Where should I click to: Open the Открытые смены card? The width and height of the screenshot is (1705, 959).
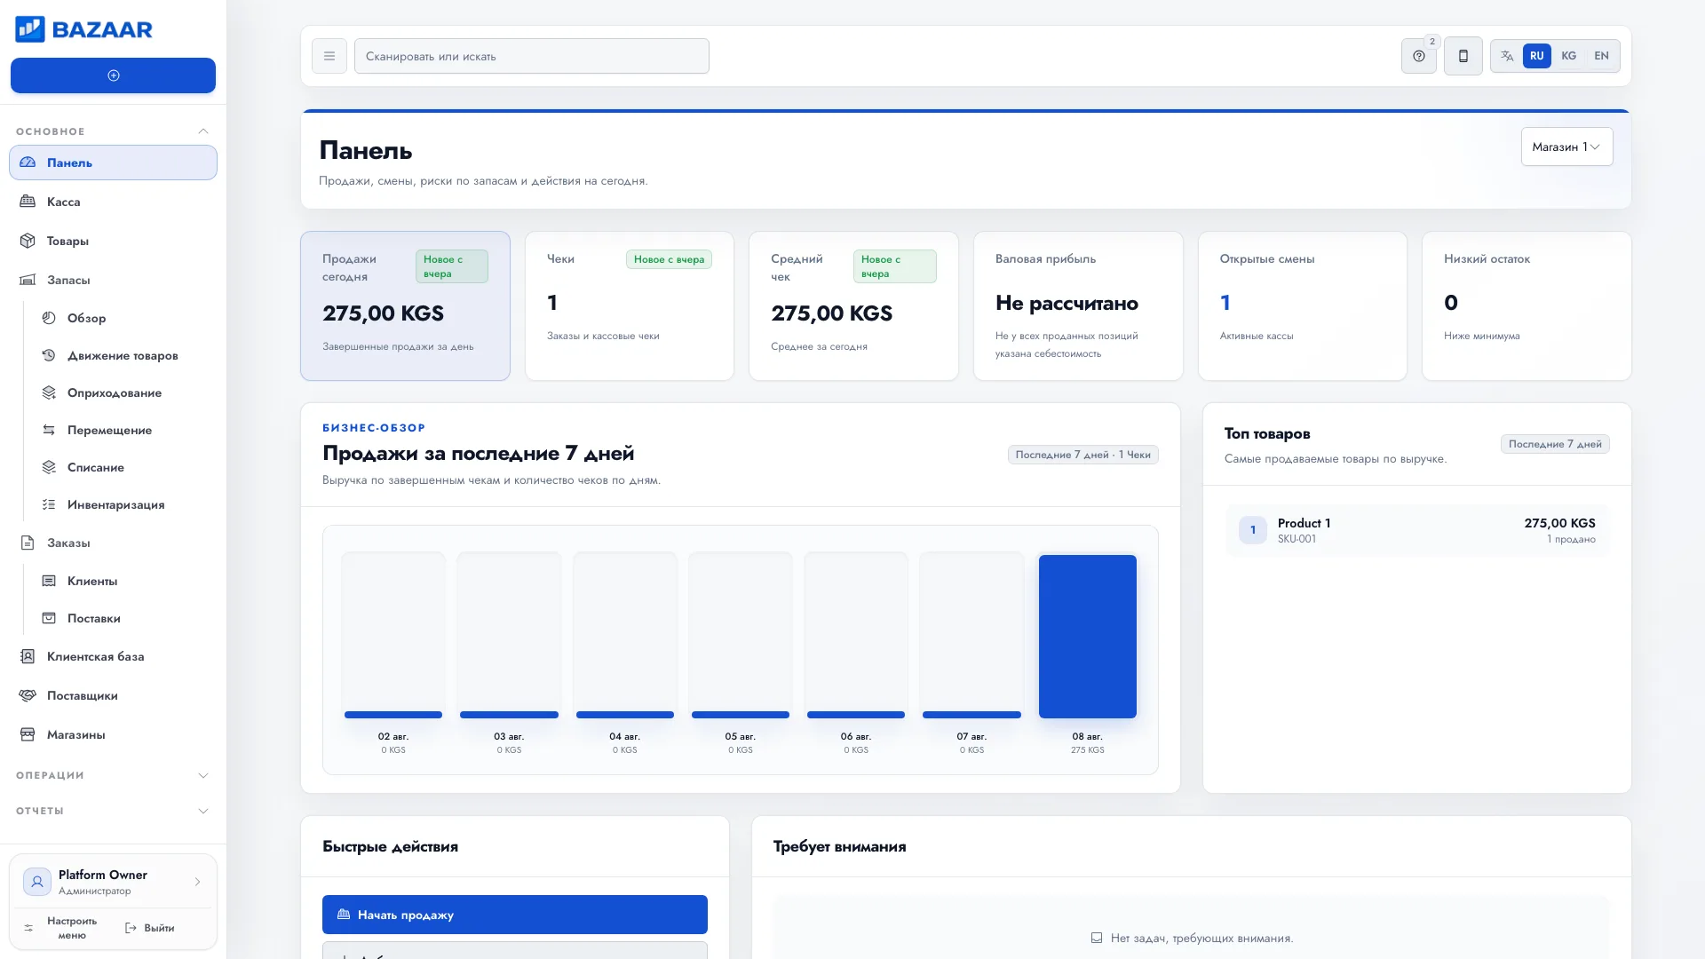click(1303, 306)
